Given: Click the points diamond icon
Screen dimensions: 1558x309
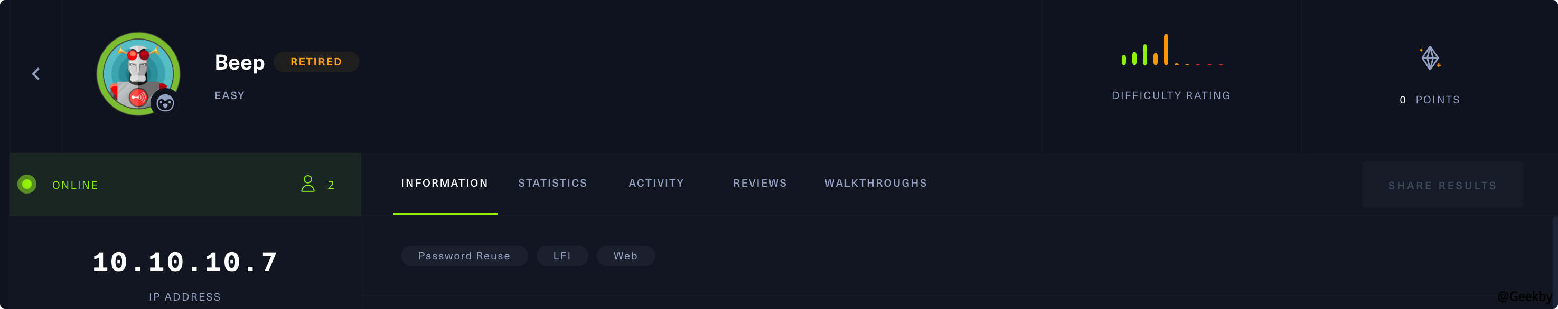Looking at the screenshot, I should point(1430,58).
